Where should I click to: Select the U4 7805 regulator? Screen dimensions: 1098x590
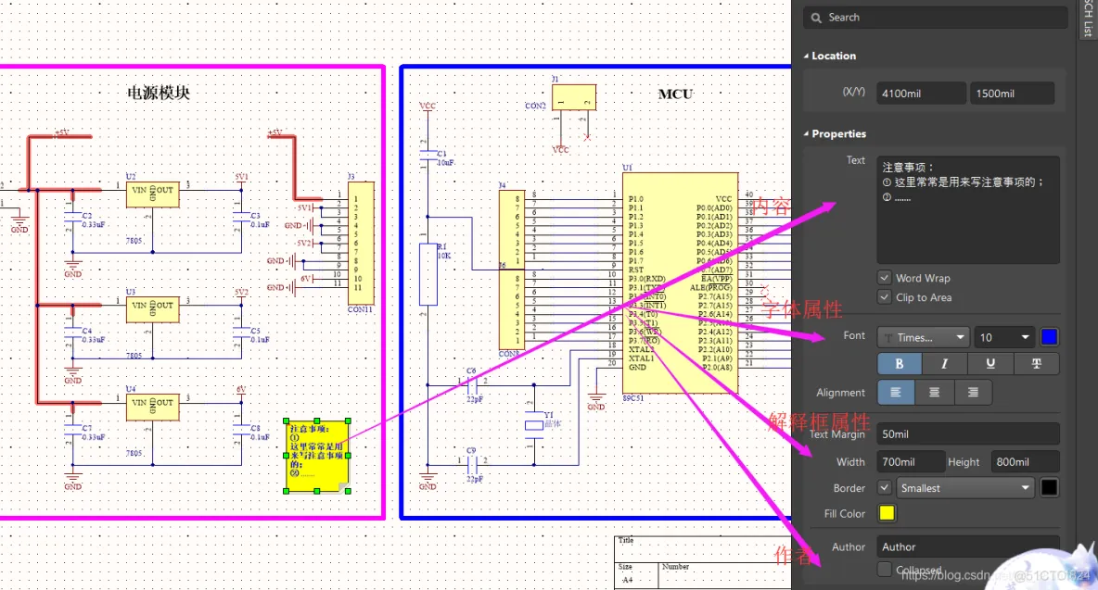tap(153, 408)
